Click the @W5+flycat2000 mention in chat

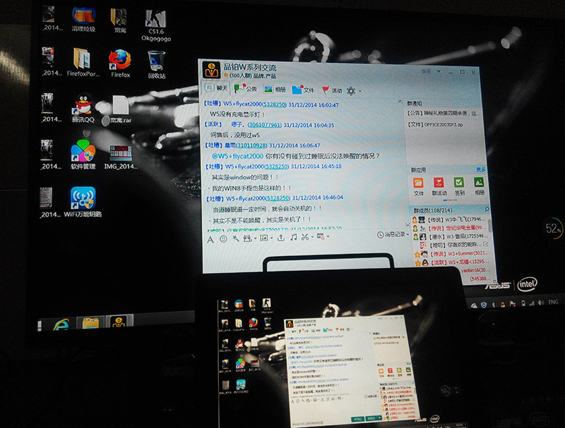point(238,156)
